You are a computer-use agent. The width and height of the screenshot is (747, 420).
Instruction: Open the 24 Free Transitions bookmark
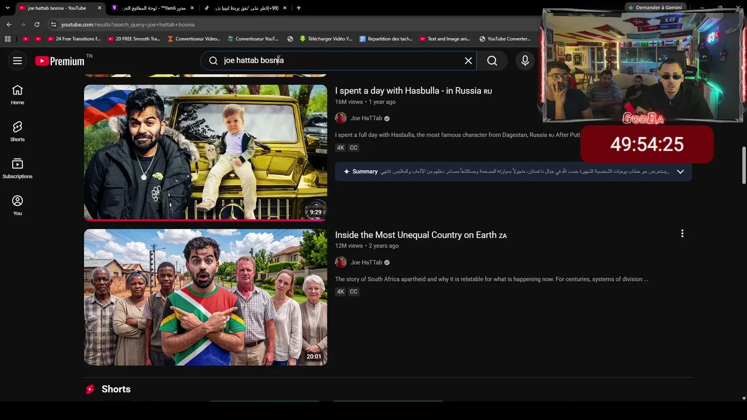pos(74,39)
